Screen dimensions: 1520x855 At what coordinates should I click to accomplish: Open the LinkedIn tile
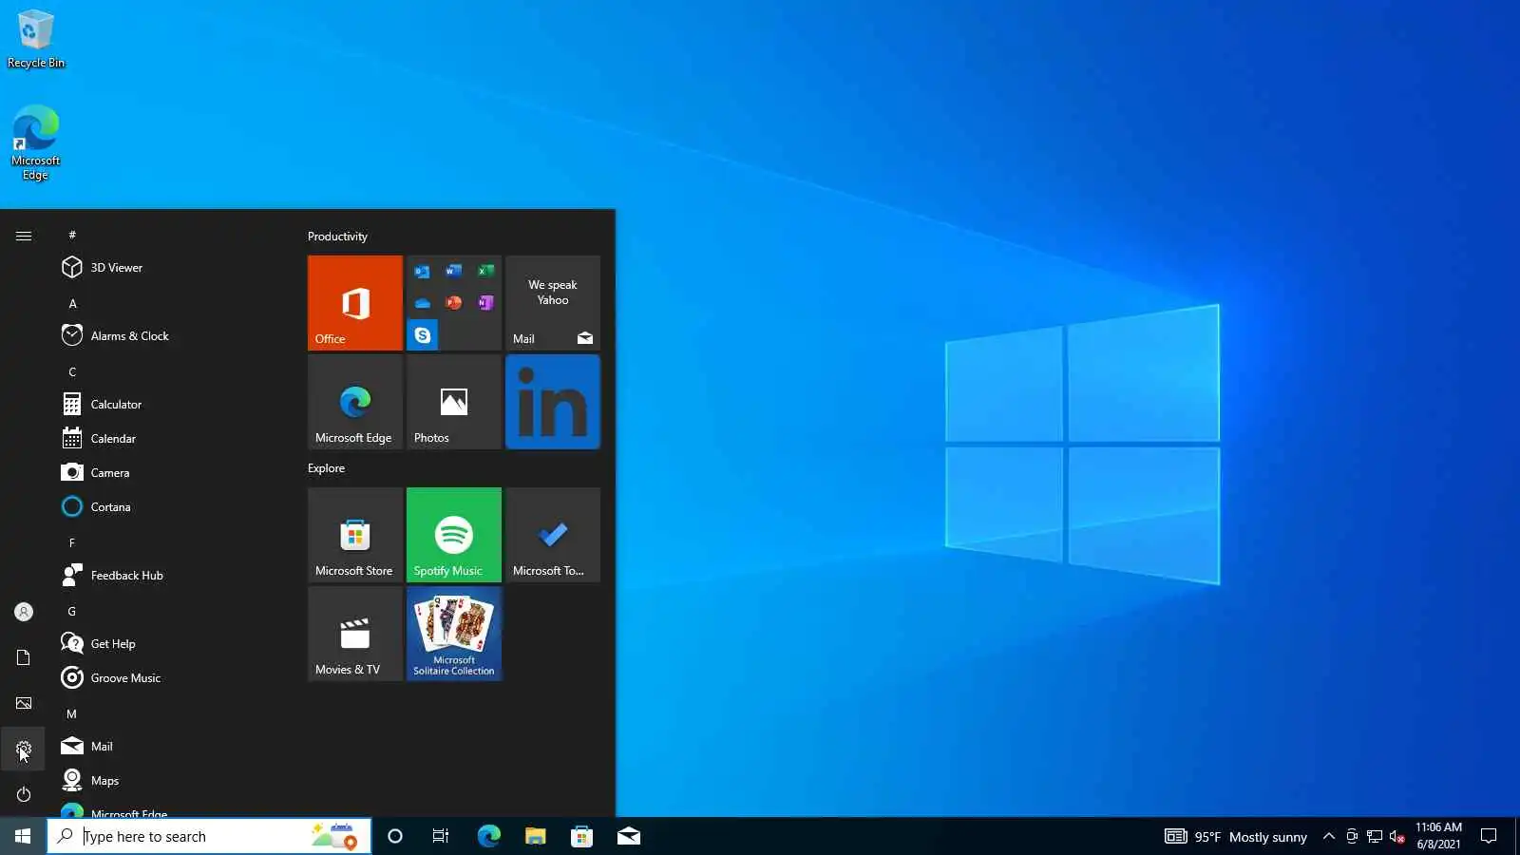click(553, 402)
